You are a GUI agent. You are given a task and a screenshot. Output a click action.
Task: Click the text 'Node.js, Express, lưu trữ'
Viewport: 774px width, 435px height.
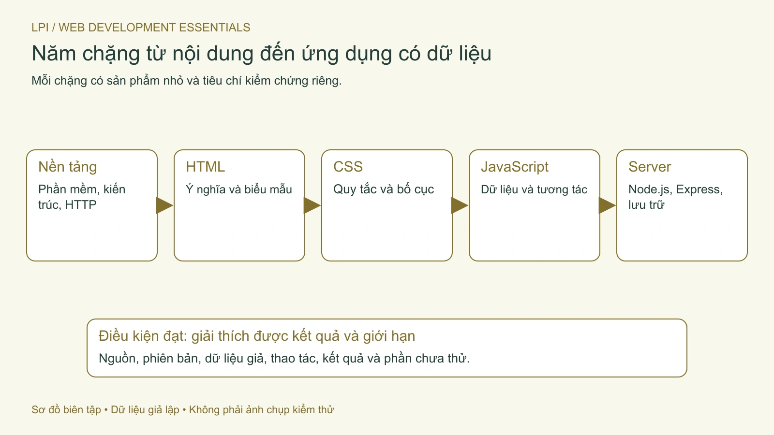pos(676,197)
